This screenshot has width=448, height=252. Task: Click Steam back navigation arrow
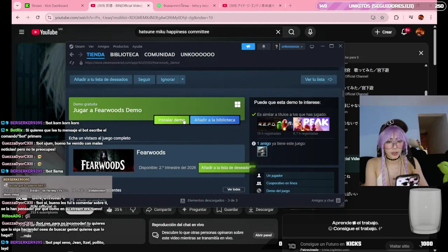(x=72, y=55)
